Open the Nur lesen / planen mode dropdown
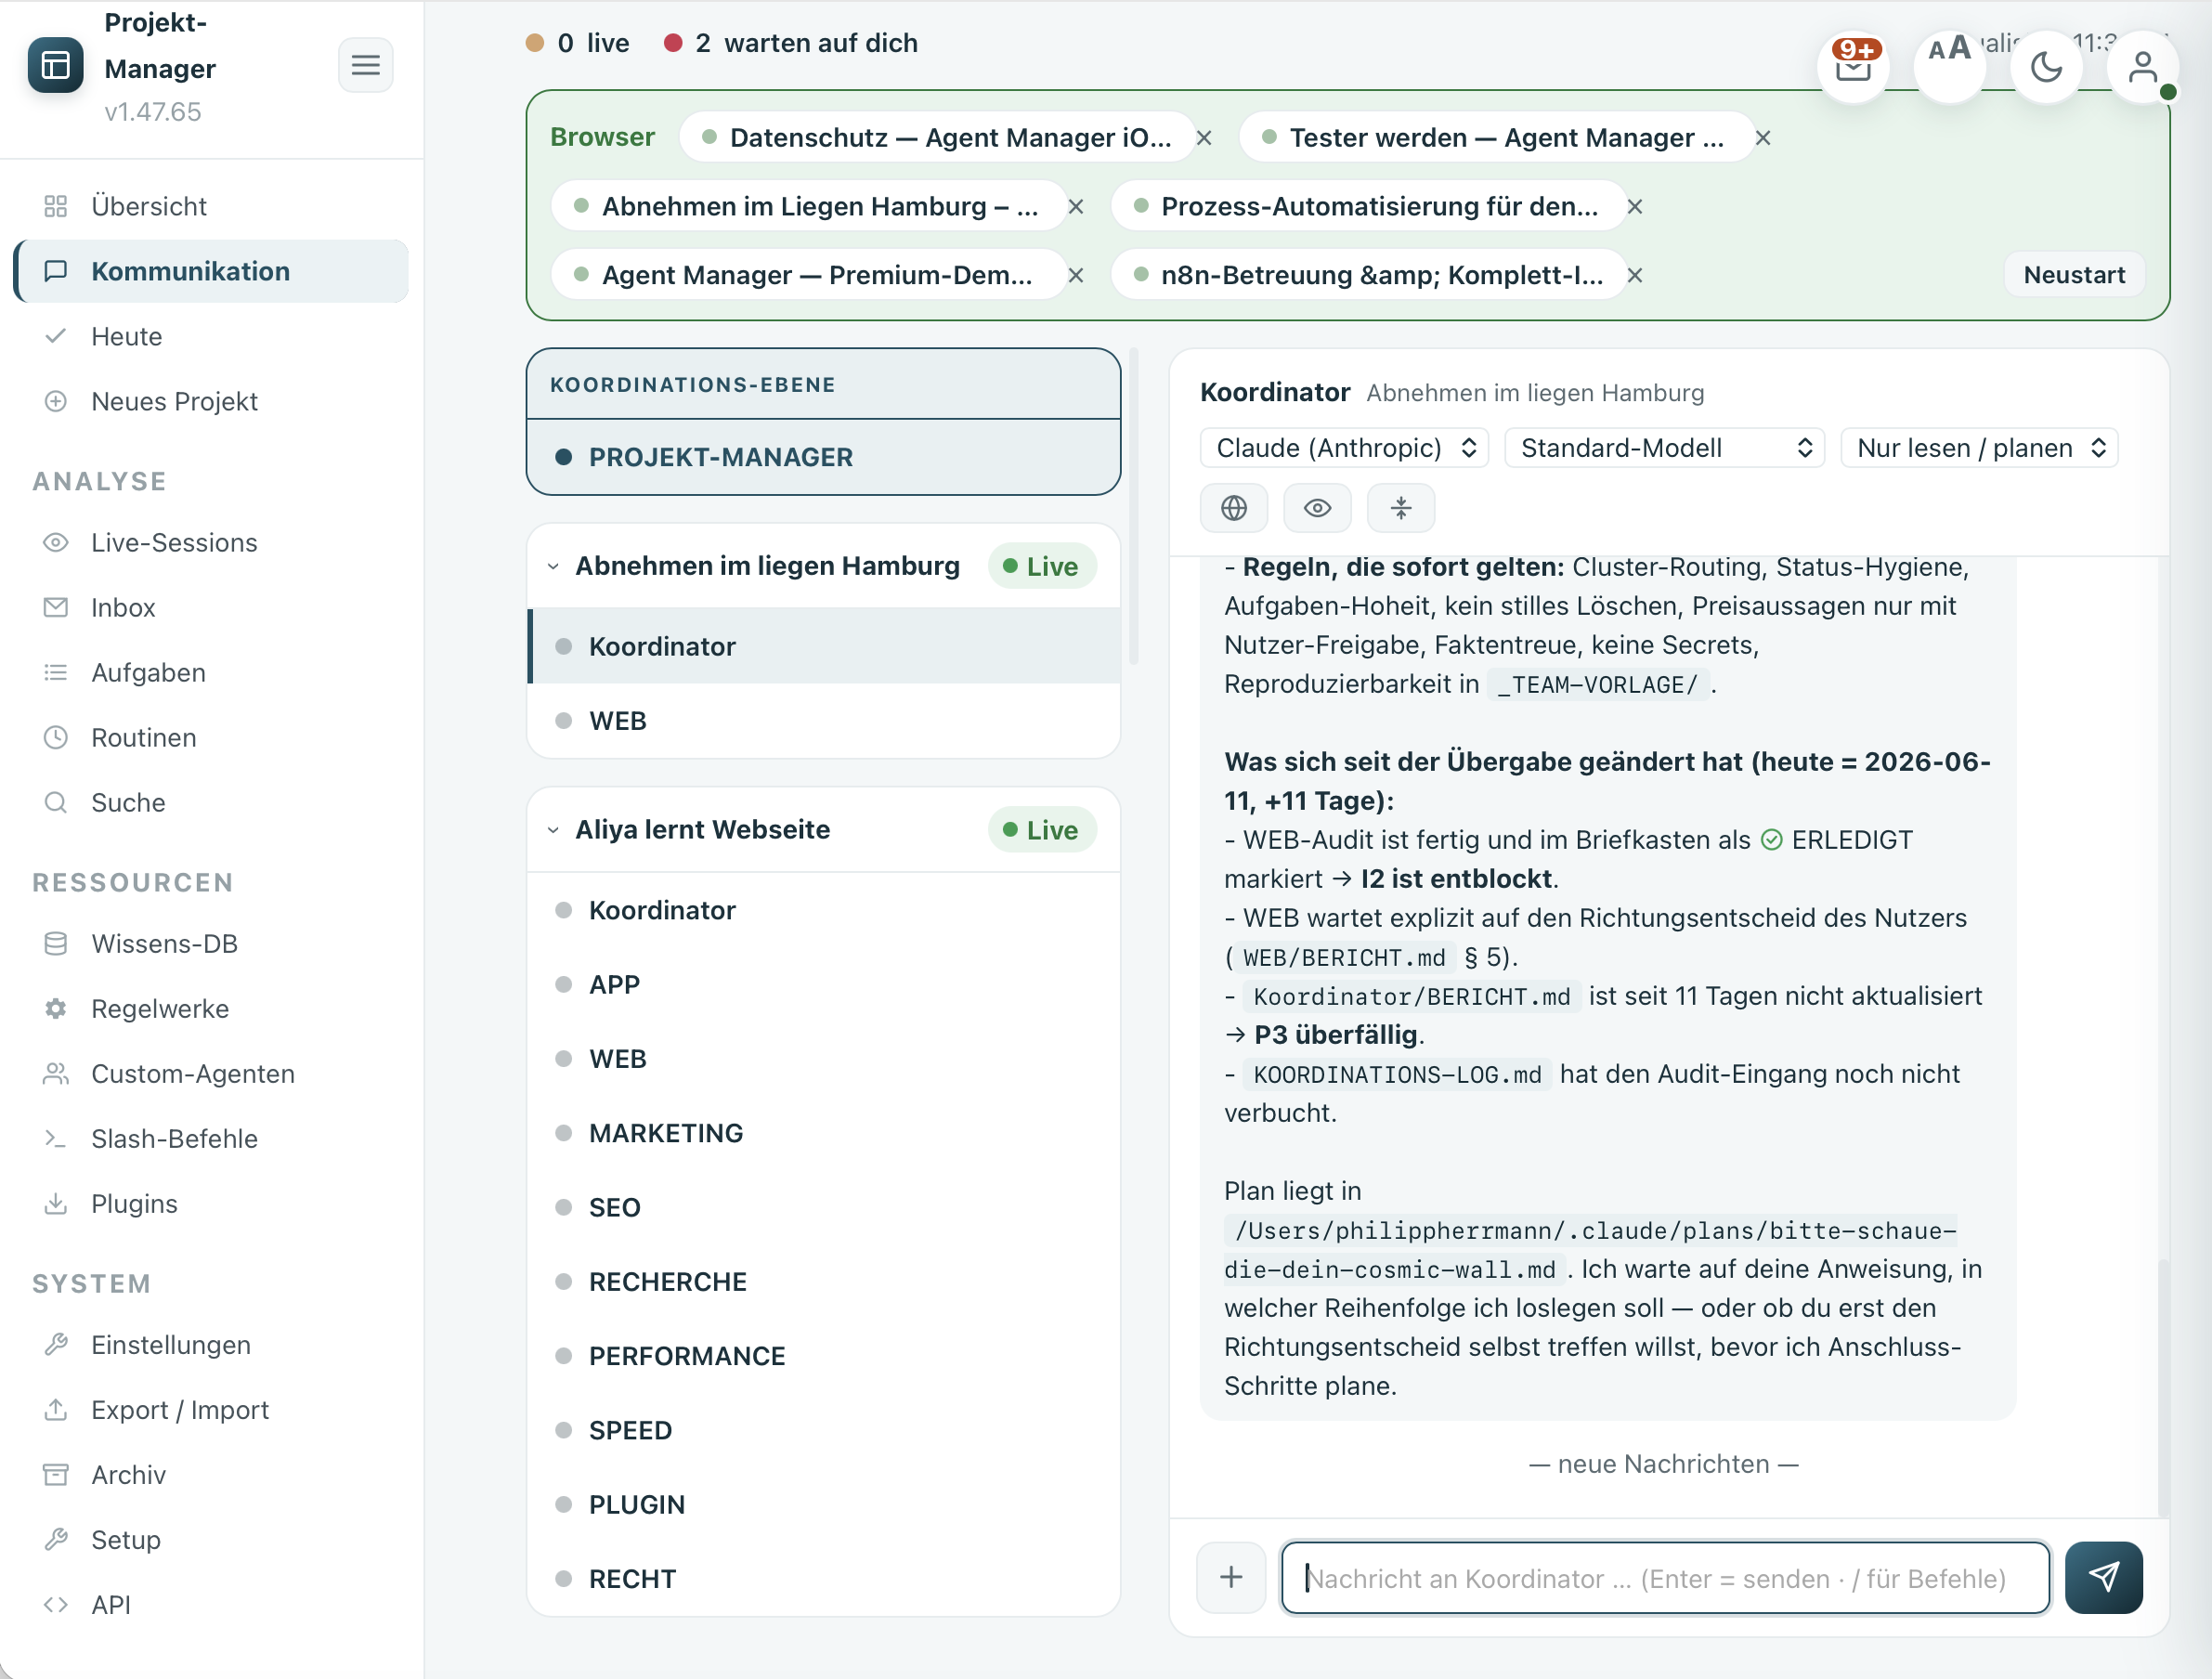The width and height of the screenshot is (2212, 1679). [1979, 448]
